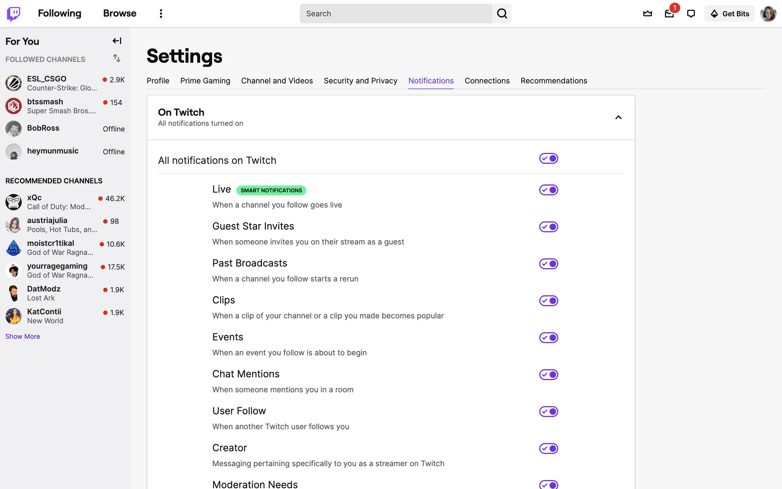Click the Search input field
The image size is (782, 489).
pyautogui.click(x=395, y=13)
